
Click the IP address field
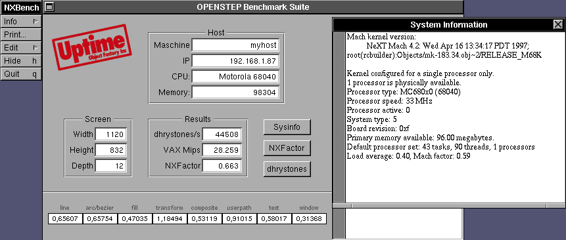(235, 61)
